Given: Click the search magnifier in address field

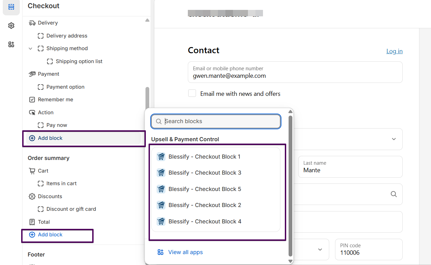Looking at the screenshot, I should [x=393, y=194].
